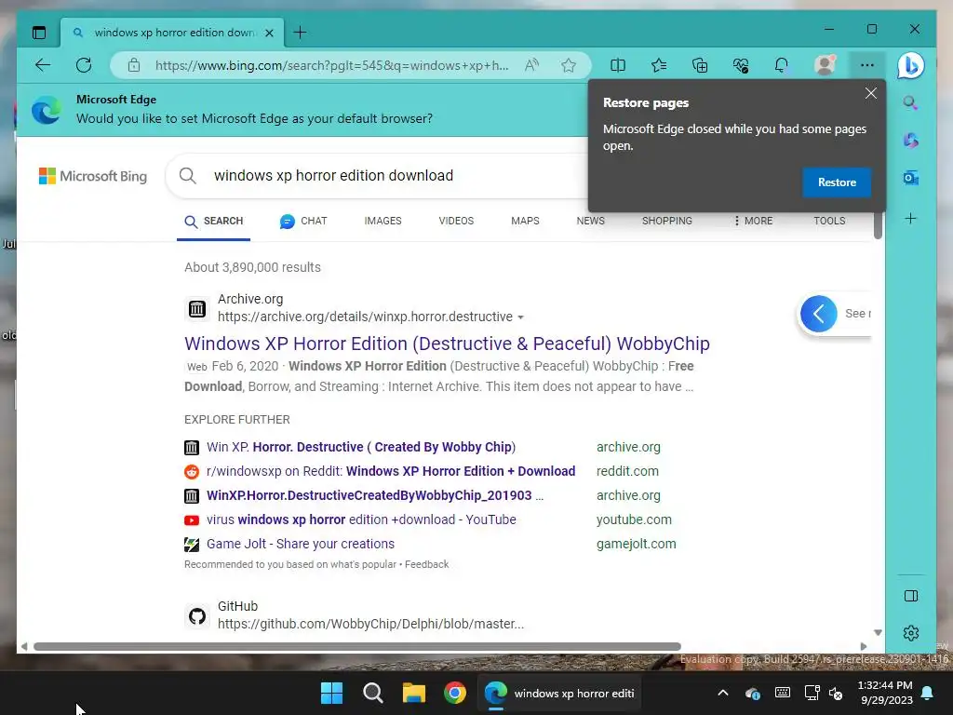Open a new tab with plus button
Viewport: 953px width, 715px height.
(x=300, y=33)
